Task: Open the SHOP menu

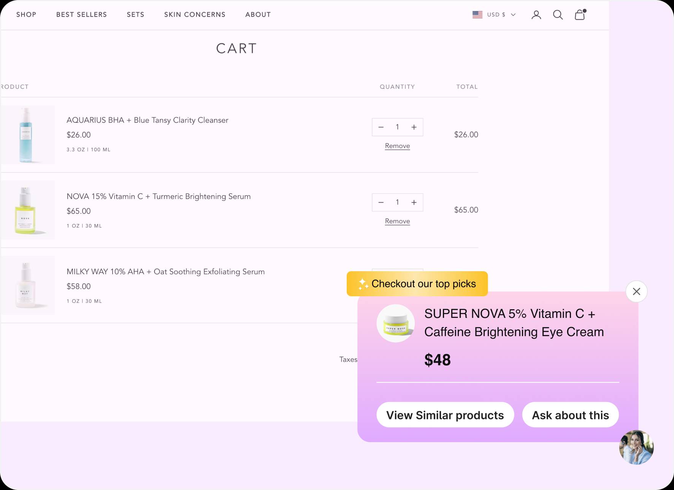Action: (26, 14)
